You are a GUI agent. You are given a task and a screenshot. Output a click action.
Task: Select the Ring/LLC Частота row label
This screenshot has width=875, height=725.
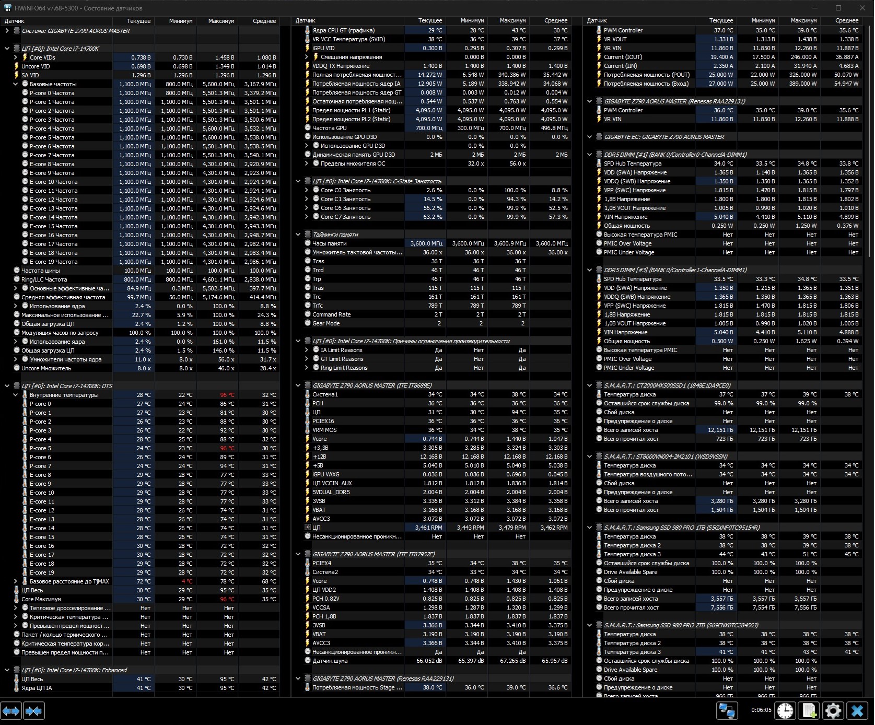click(x=44, y=279)
